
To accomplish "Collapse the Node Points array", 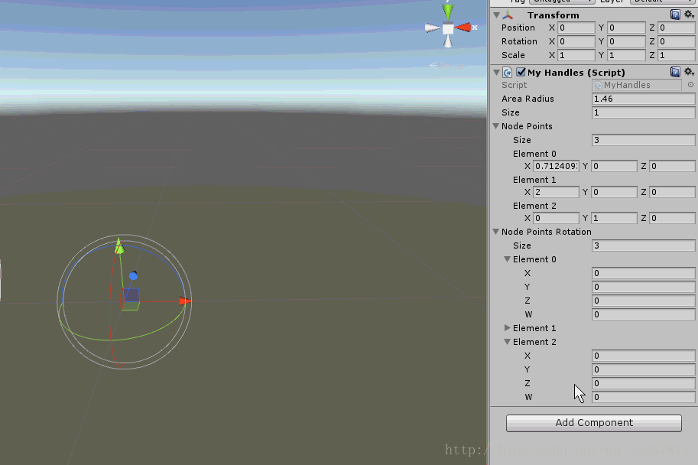I will click(x=496, y=126).
